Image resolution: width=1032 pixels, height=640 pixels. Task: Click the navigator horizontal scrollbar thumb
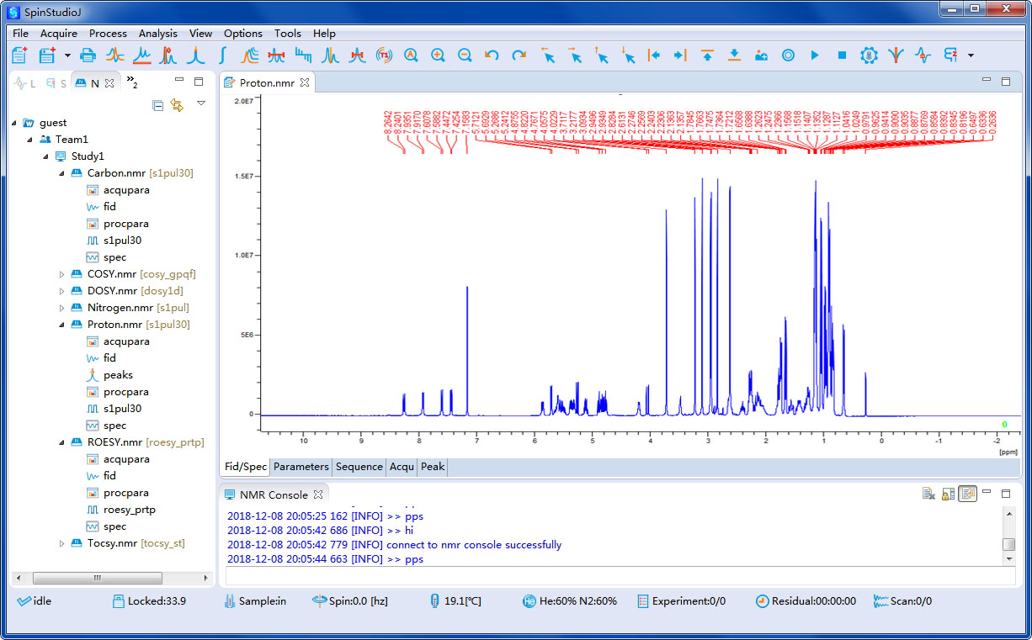[x=98, y=578]
